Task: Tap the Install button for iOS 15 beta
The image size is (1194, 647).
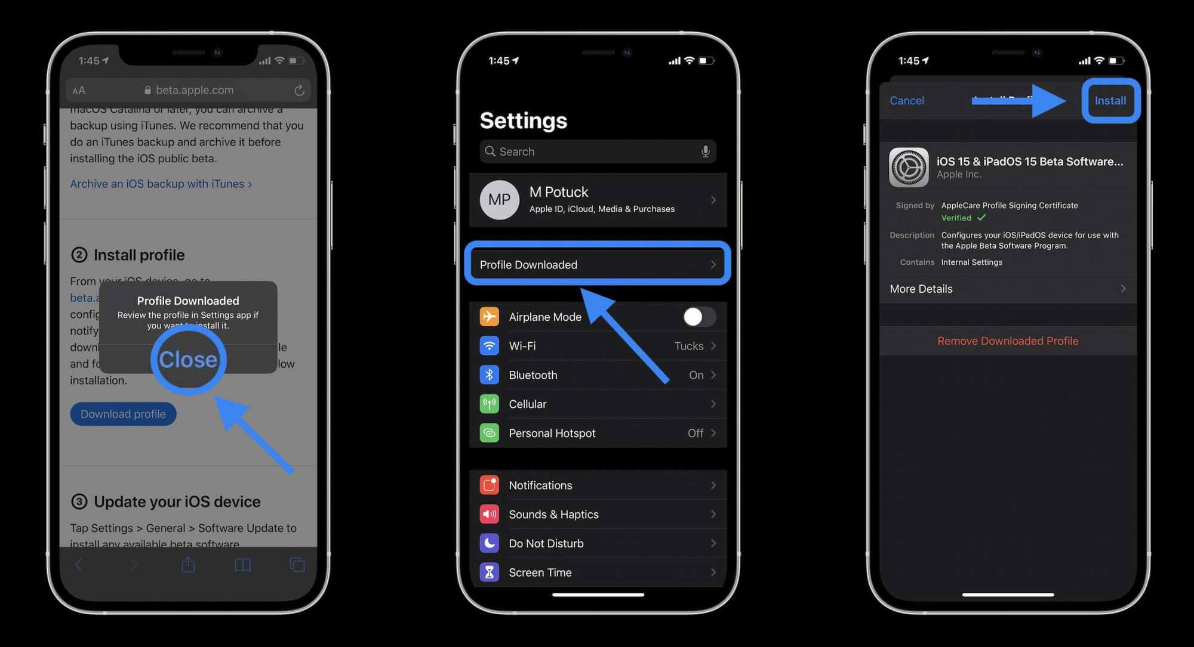Action: pyautogui.click(x=1111, y=100)
